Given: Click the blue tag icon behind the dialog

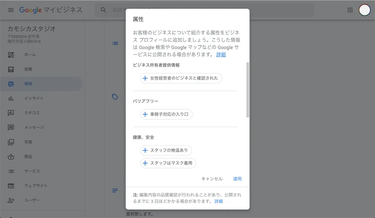Looking at the screenshot, I should (115, 97).
